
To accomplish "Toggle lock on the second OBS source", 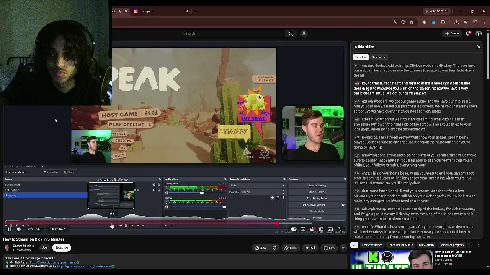I will coord(158,190).
